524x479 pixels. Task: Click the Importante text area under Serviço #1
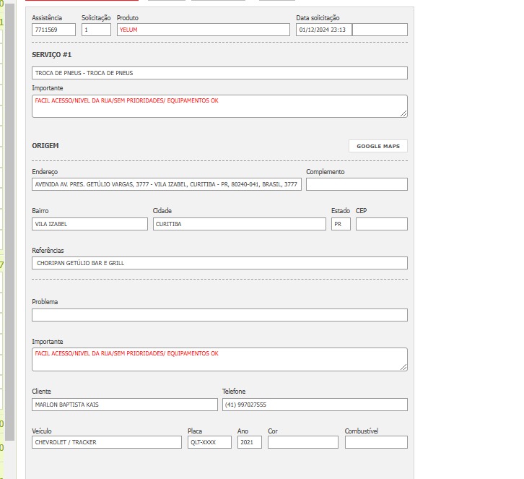219,105
